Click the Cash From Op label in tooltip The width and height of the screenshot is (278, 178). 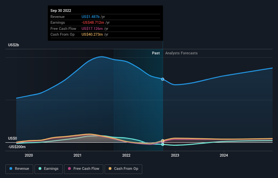(62, 35)
